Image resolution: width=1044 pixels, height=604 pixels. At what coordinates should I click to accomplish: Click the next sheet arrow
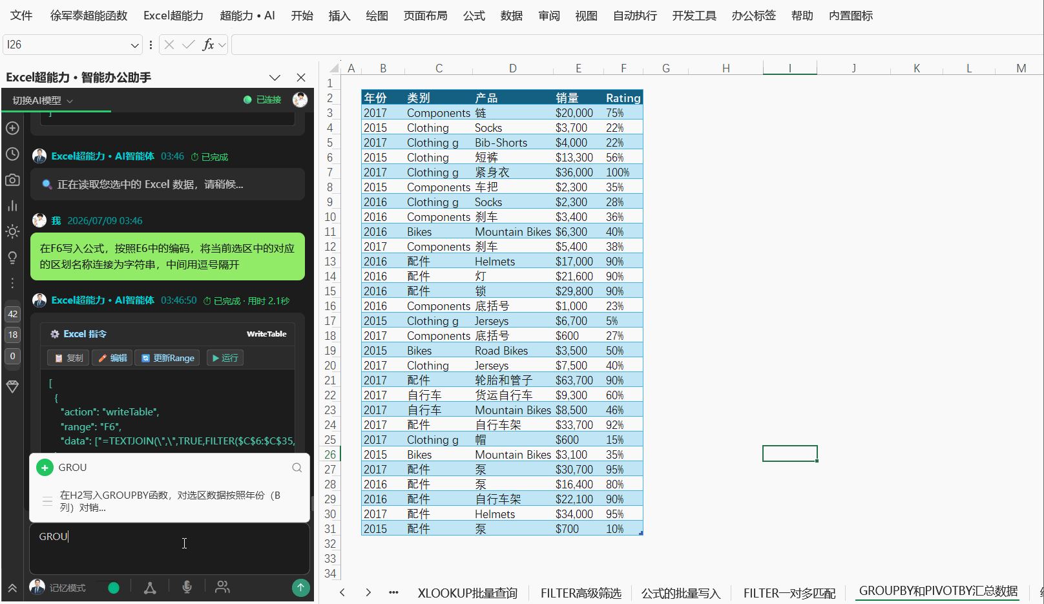(x=368, y=592)
